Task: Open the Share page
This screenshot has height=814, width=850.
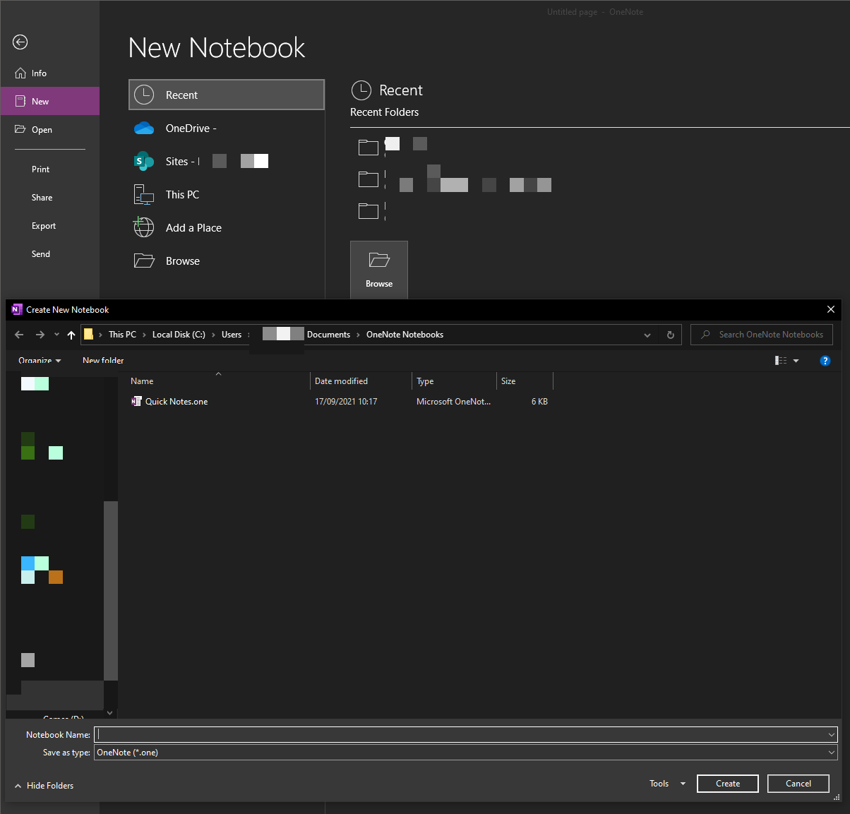Action: pos(49,198)
